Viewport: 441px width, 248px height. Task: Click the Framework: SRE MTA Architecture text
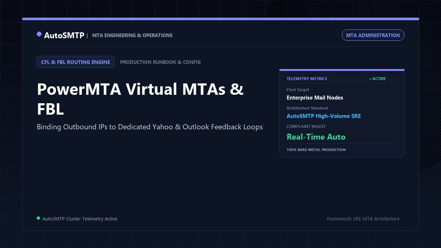point(363,219)
